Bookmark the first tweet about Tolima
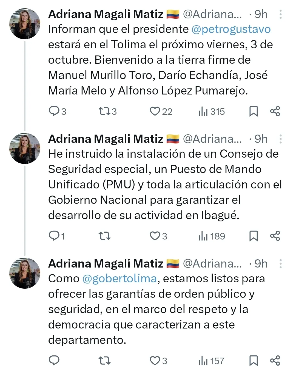296x373 pixels. click(x=254, y=111)
